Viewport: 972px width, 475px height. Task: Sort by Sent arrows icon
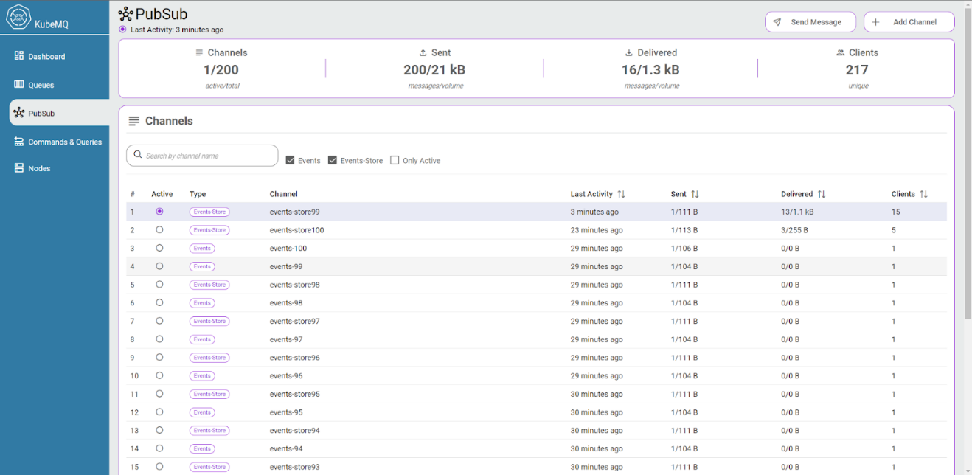pyautogui.click(x=695, y=194)
